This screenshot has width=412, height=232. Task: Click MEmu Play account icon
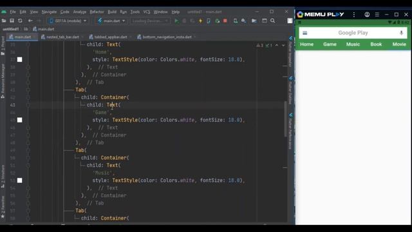(367, 15)
